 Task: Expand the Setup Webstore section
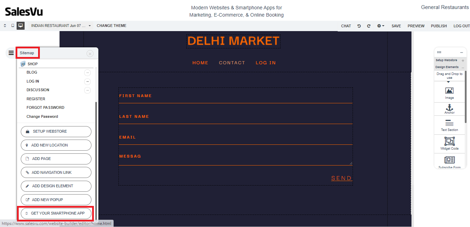463,60
